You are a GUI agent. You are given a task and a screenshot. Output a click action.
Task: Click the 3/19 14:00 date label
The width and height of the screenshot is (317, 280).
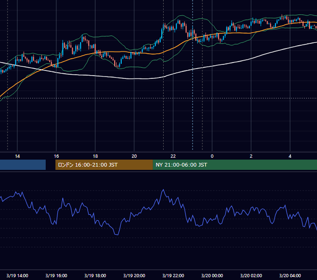point(17,275)
